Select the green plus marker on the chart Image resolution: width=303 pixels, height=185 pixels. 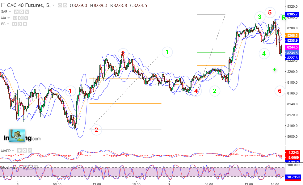click(274, 70)
